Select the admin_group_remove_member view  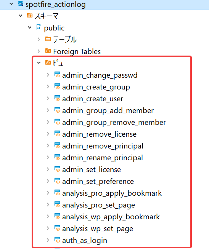114,123
